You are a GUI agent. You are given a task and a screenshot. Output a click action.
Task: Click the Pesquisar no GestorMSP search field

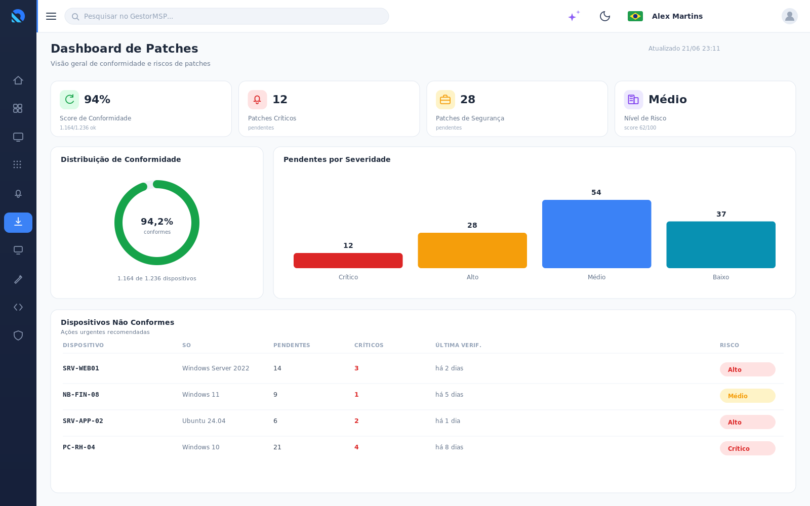pyautogui.click(x=227, y=16)
